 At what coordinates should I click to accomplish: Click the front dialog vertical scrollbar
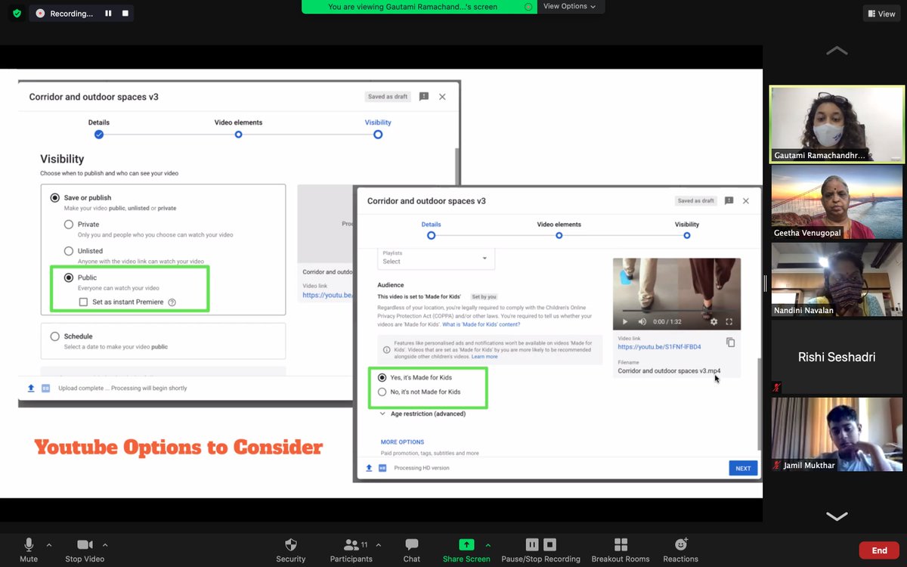[759, 403]
